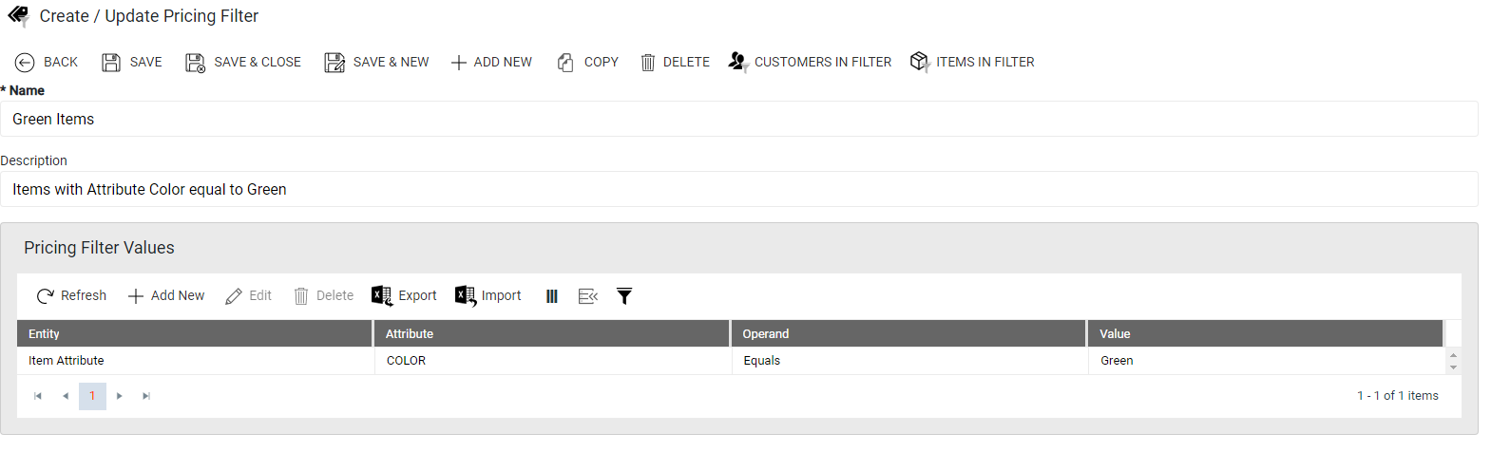Click the Save floppy disk icon
The image size is (1491, 452).
tap(111, 63)
